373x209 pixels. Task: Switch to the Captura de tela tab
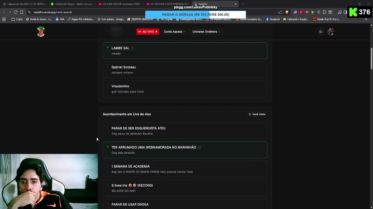pos(24,4)
